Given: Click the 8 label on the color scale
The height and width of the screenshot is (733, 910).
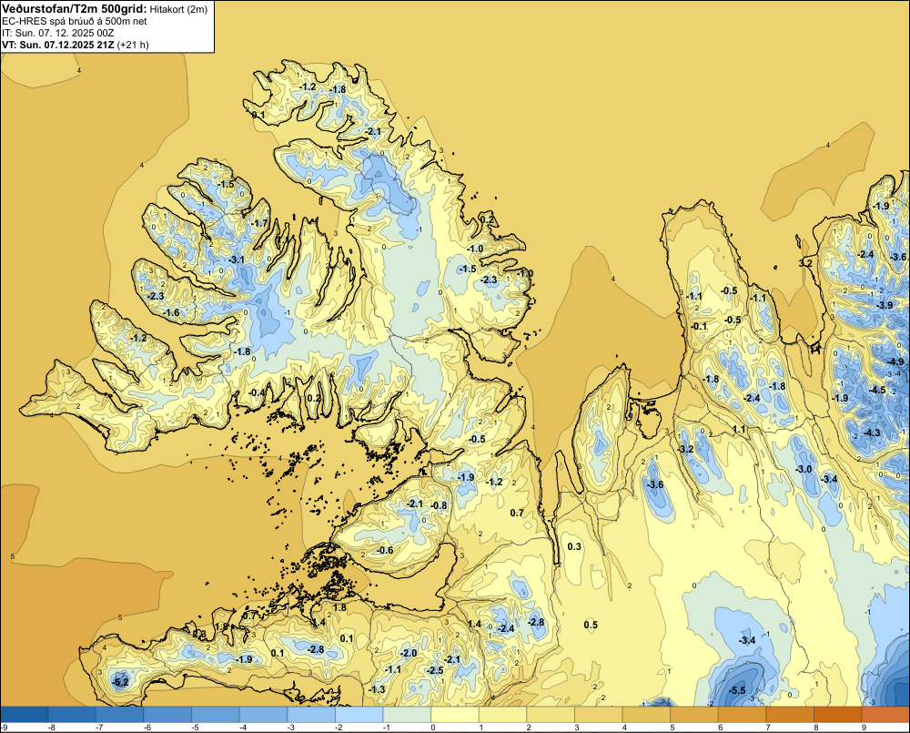Looking at the screenshot, I should tap(816, 728).
